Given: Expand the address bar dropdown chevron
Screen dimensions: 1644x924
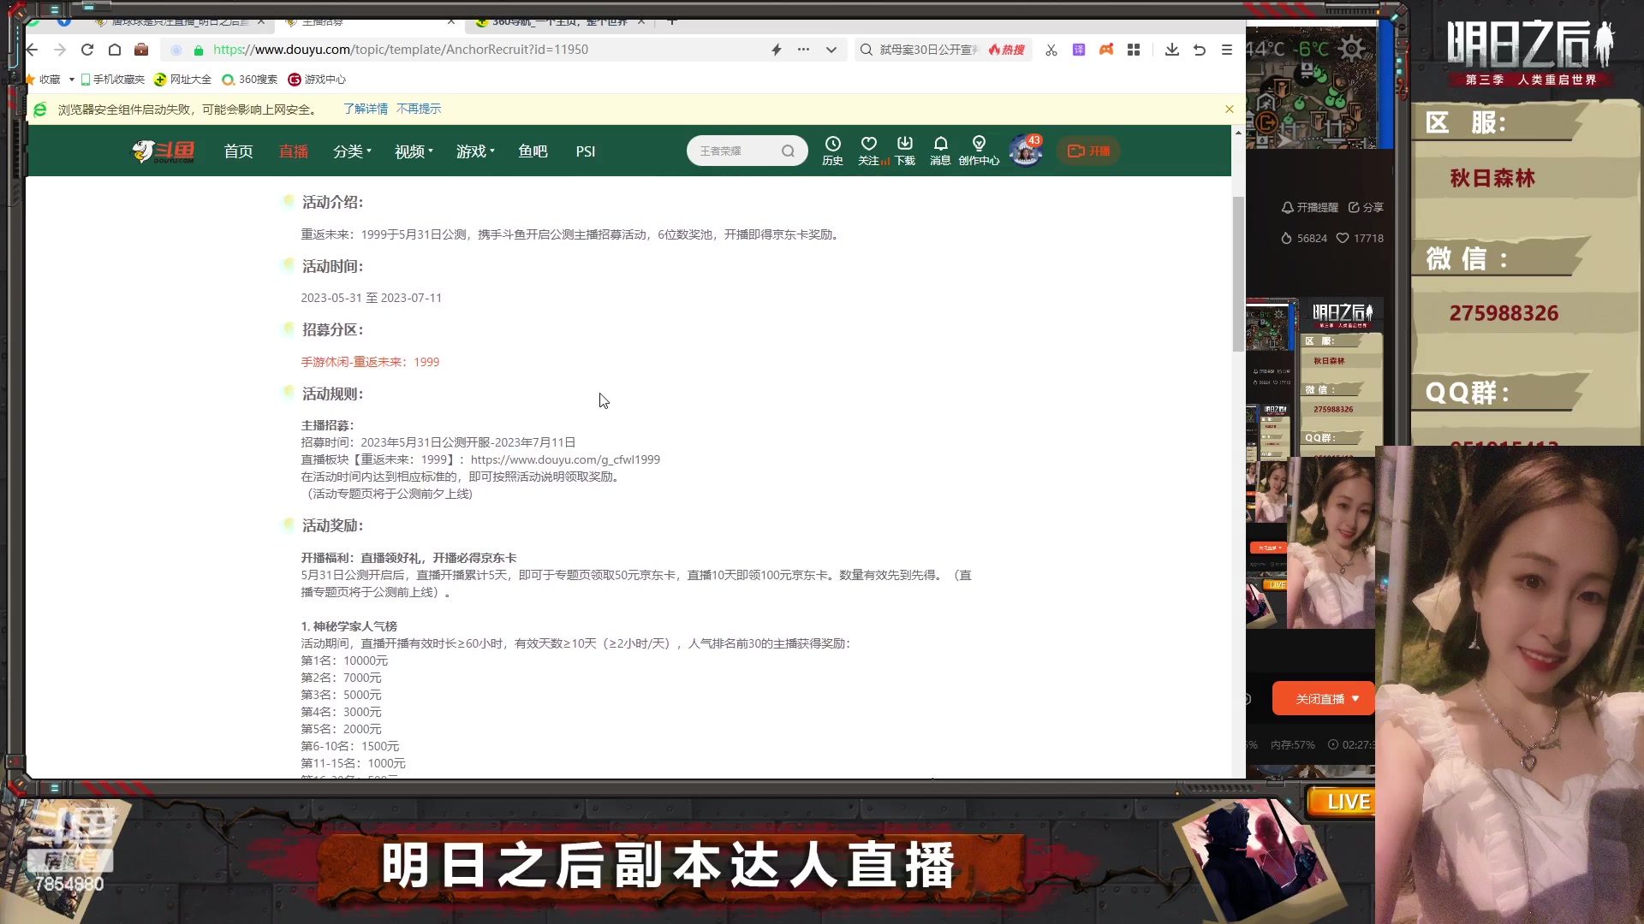Looking at the screenshot, I should coord(831,50).
